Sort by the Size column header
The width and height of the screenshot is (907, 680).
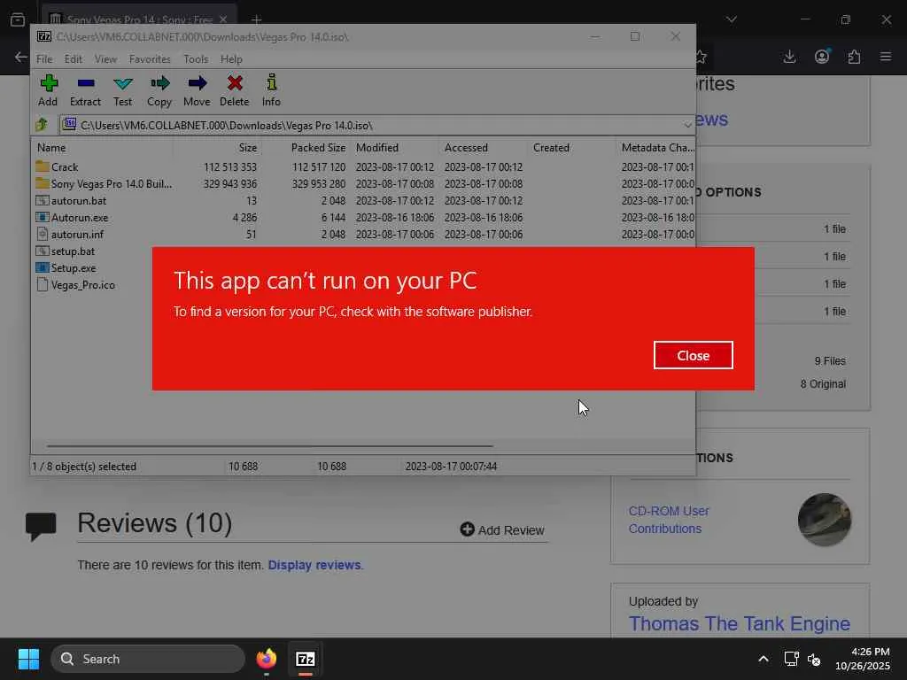217,148
